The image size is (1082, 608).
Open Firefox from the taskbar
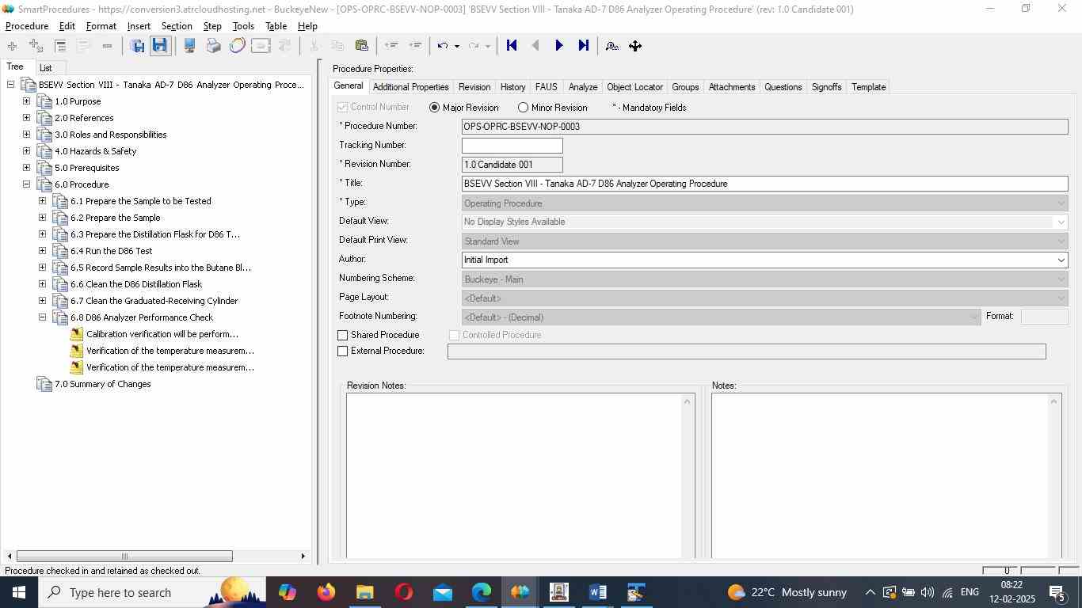(326, 592)
